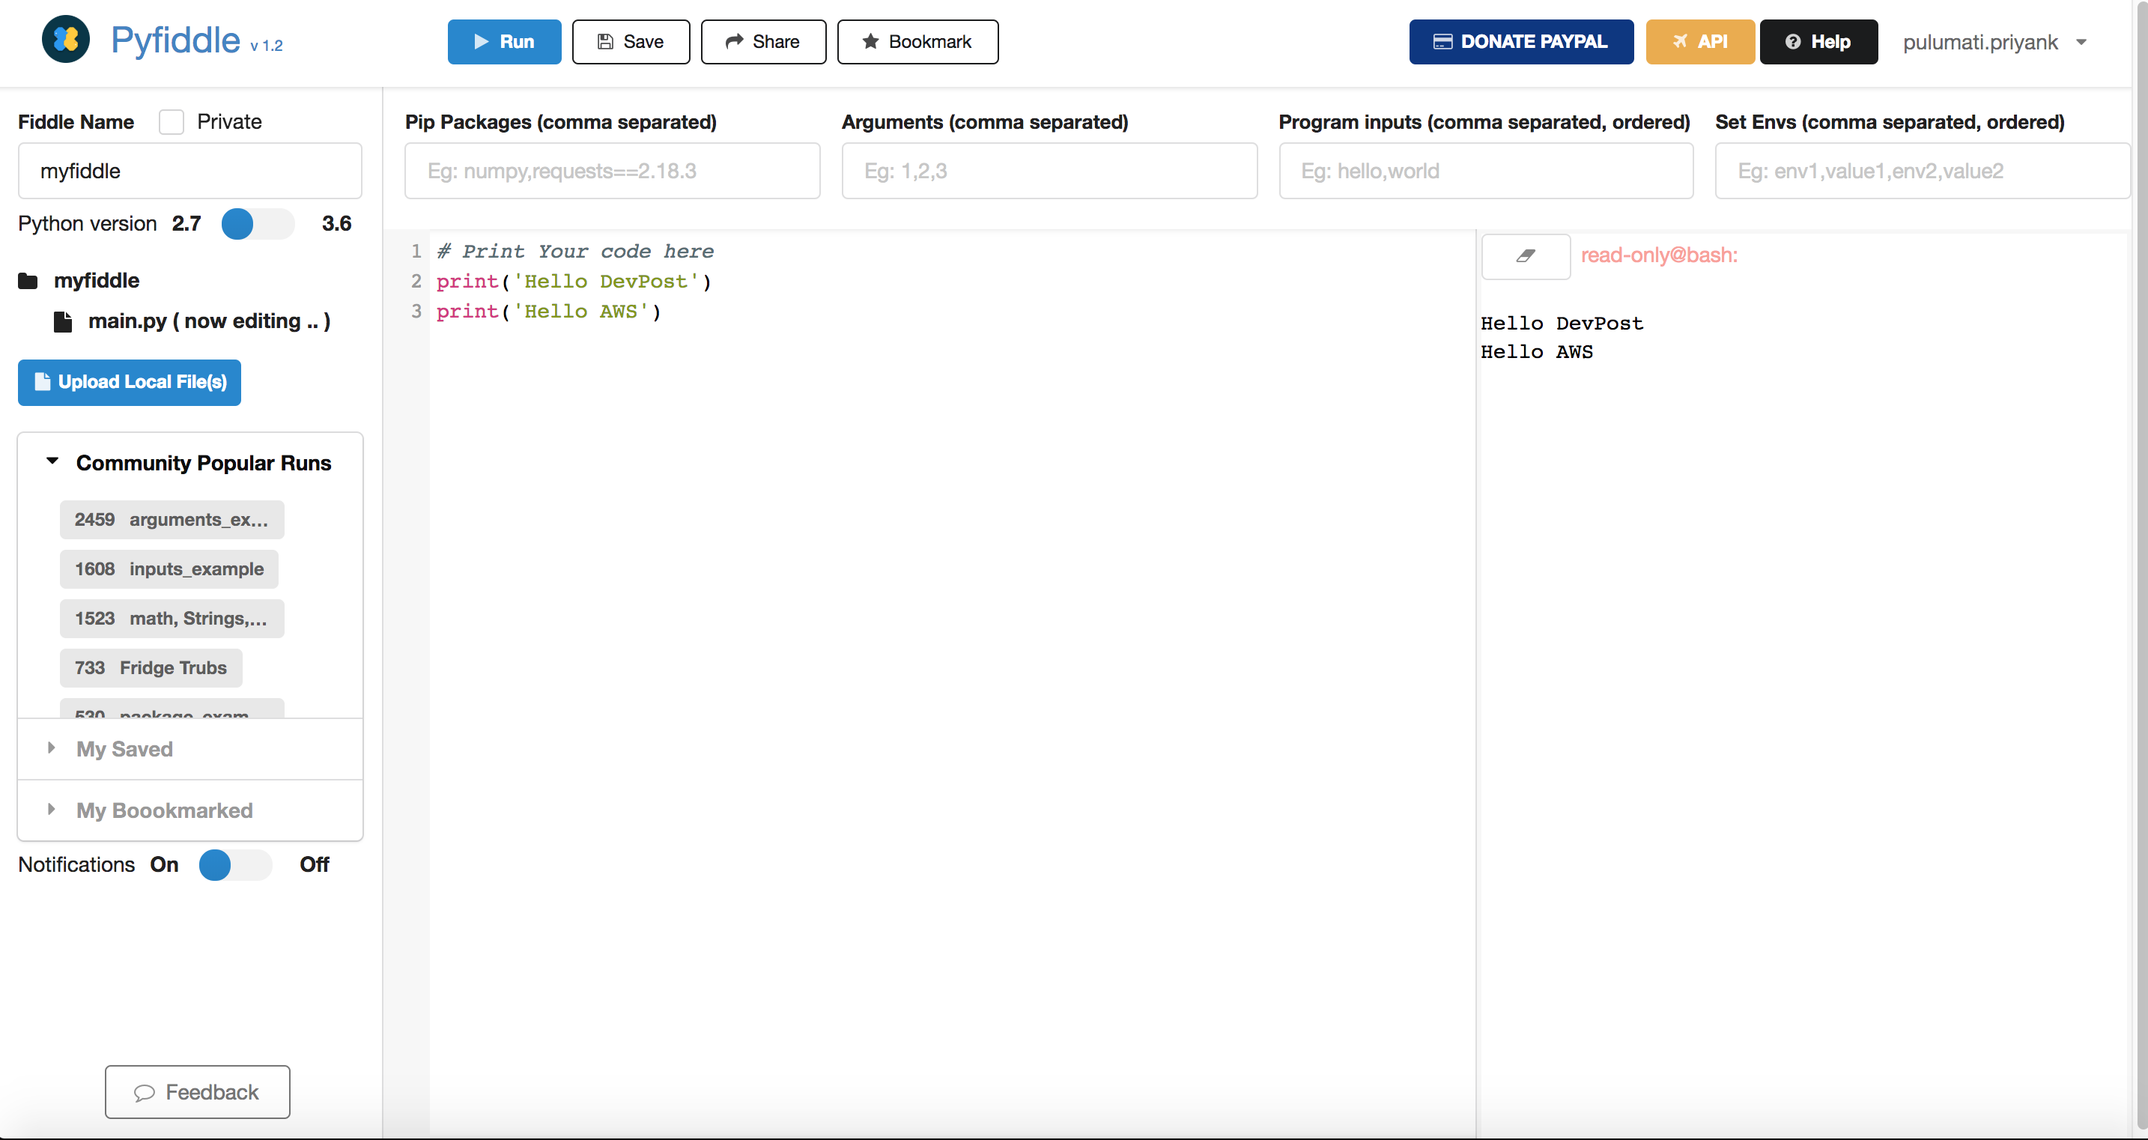
Task: Collapse the Community Popular Runs section
Action: [52, 462]
